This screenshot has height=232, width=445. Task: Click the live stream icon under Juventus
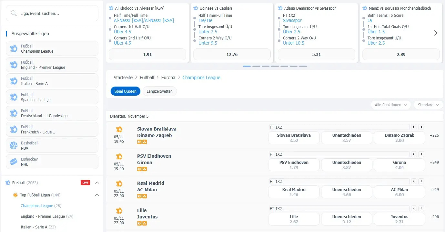coord(139,223)
